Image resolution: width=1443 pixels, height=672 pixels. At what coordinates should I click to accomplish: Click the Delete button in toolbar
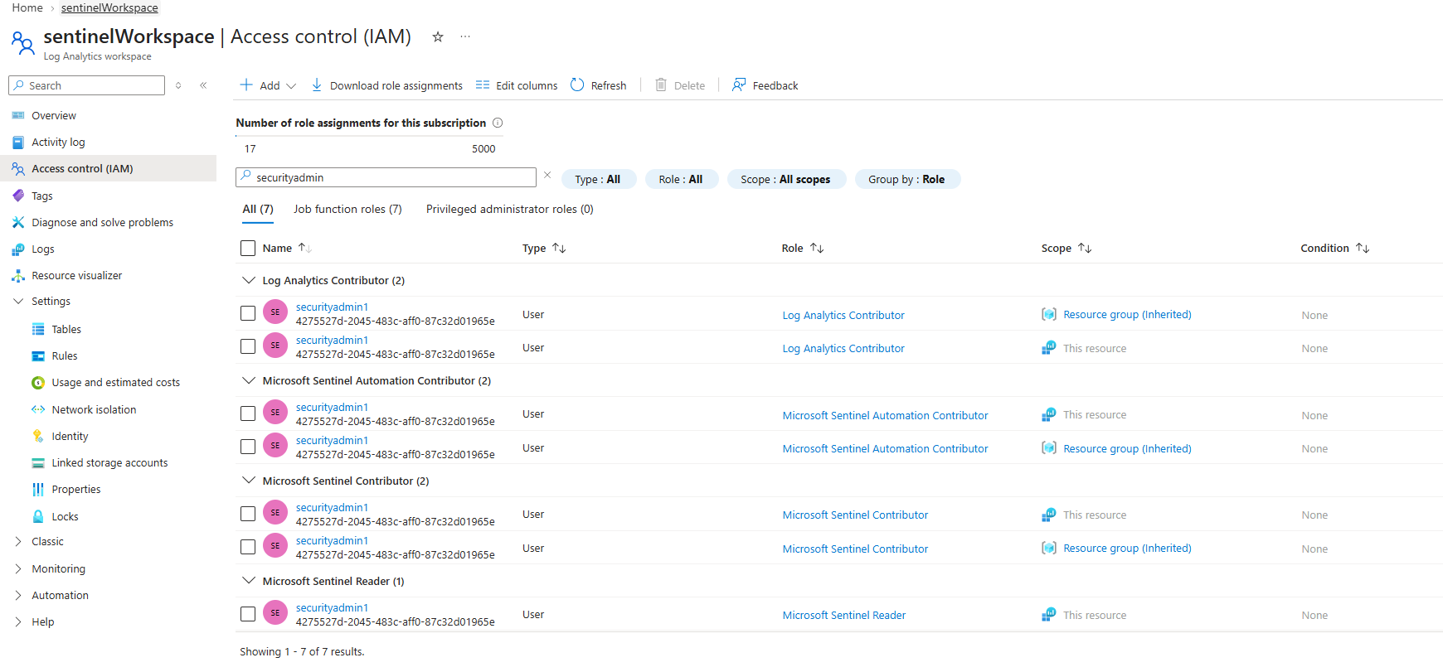[x=680, y=85]
